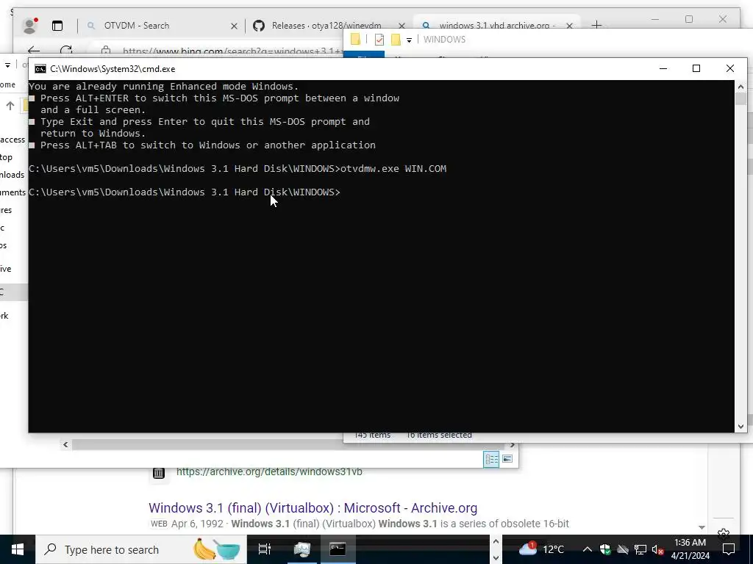
Task: Open Windows Security tray icon
Action: click(x=605, y=549)
